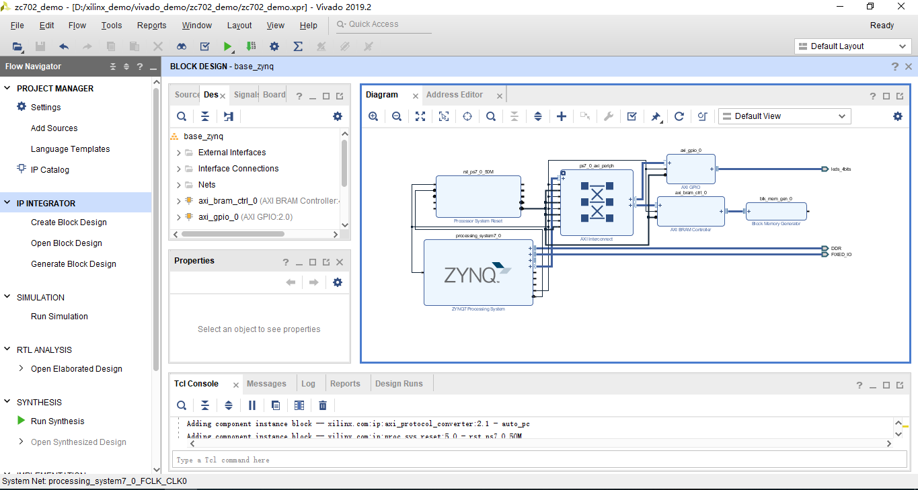Click the Undo arrow in main toolbar
The width and height of the screenshot is (918, 490).
click(x=64, y=46)
